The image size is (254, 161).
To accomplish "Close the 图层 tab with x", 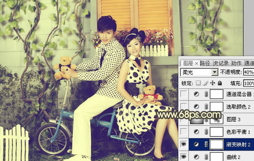I will pos(196,63).
